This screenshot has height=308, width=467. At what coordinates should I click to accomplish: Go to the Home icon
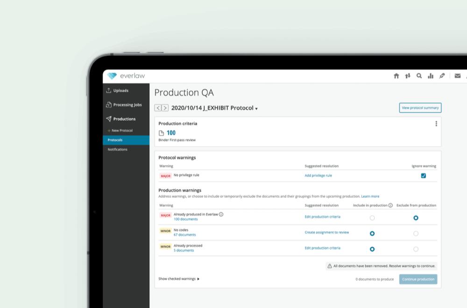396,76
